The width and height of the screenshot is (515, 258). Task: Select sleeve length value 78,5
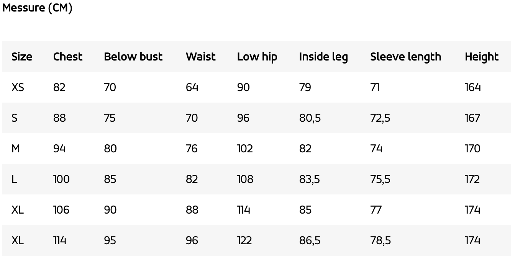381,240
